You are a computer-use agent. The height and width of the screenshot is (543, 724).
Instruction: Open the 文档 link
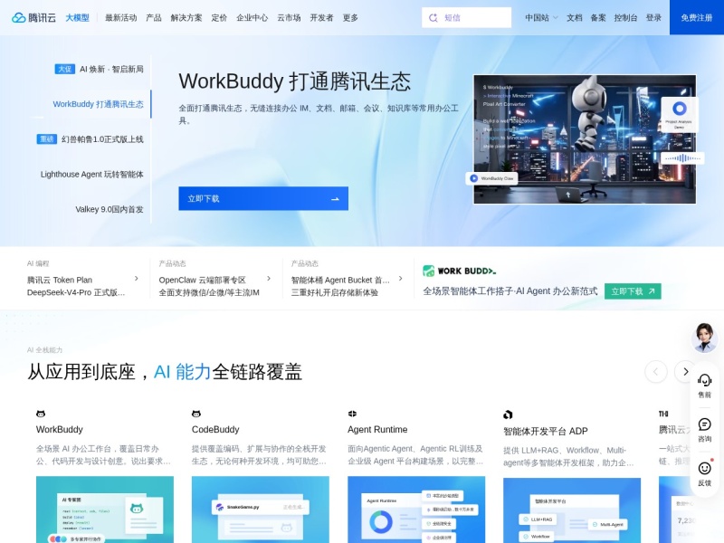coord(575,17)
